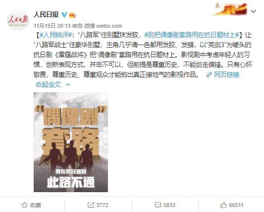Click the People's Daily profile avatar
The height and width of the screenshot is (212, 264).
(18, 20)
